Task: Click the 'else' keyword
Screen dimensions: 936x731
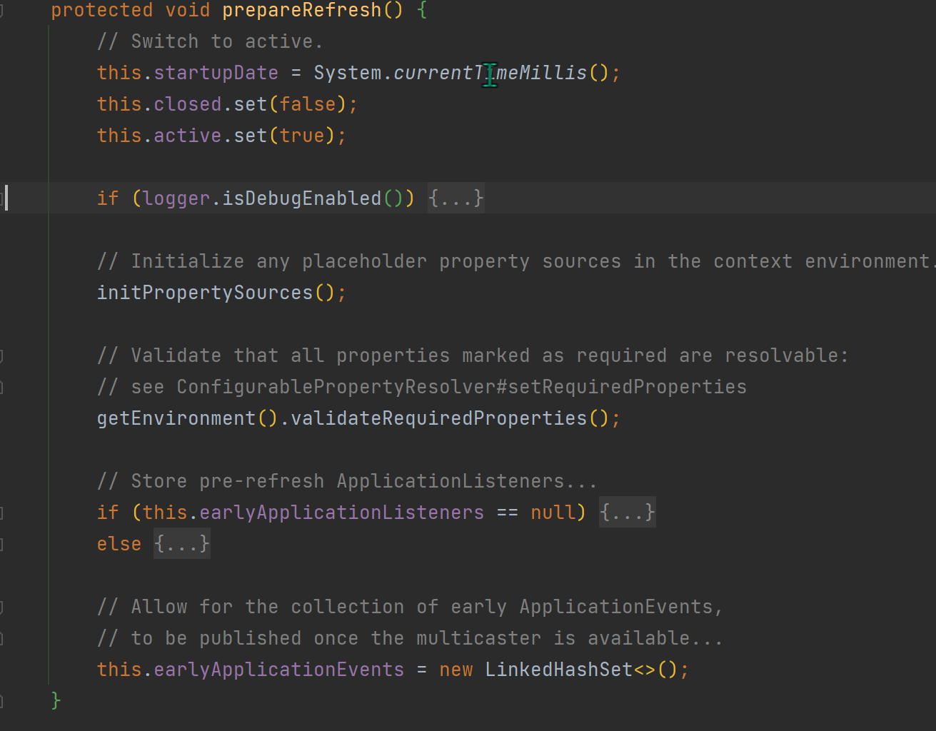Action: 119,544
